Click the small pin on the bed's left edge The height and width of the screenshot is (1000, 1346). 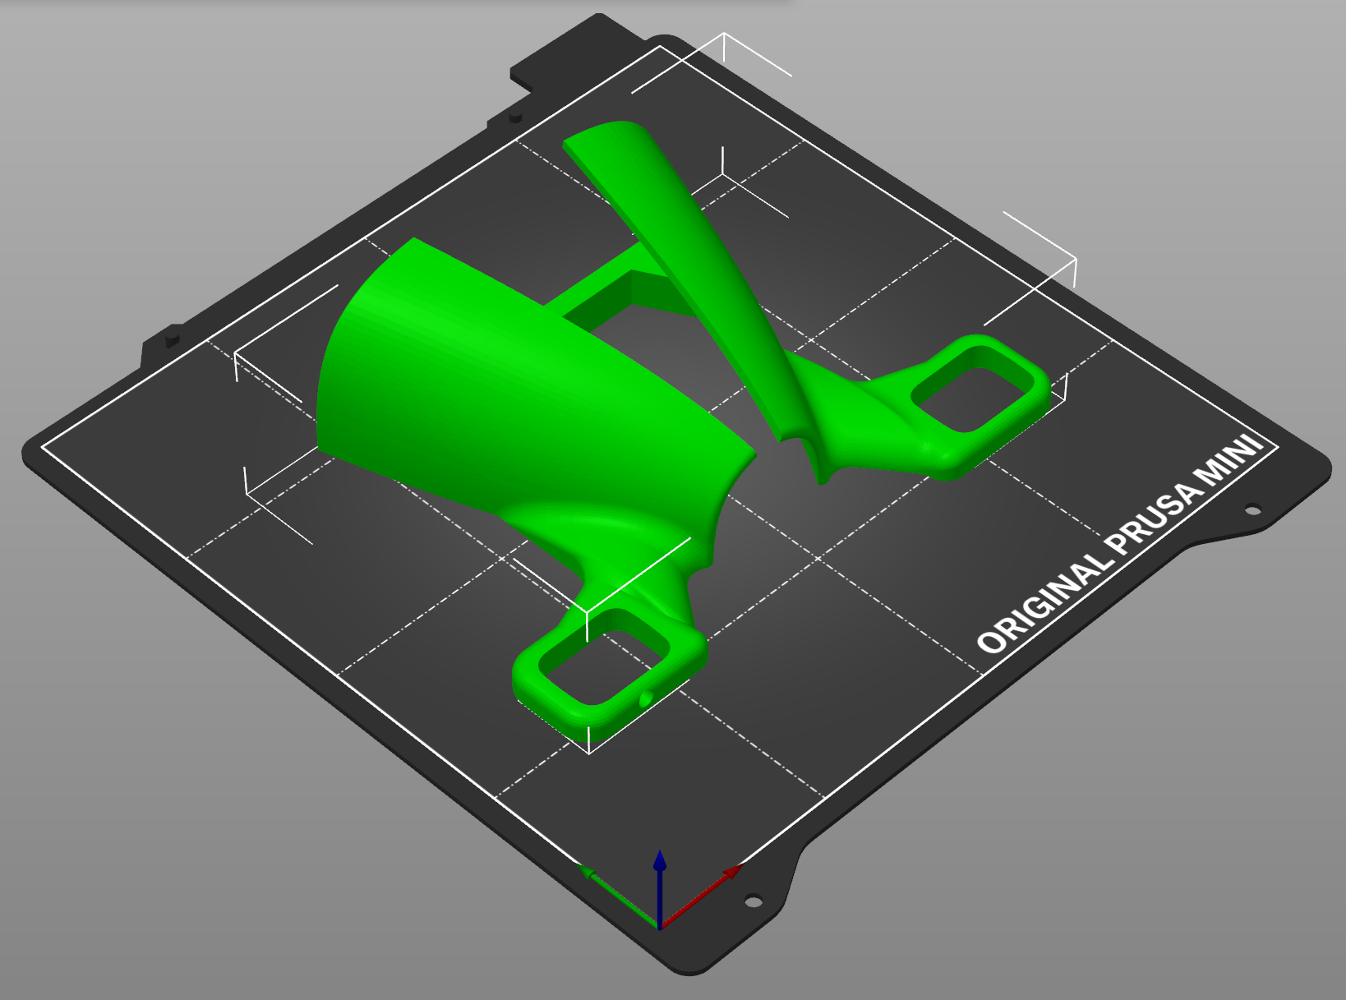172,337
